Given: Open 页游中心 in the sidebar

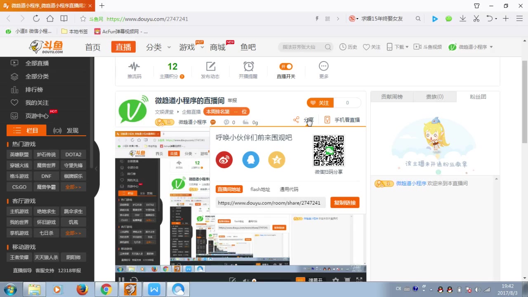Looking at the screenshot, I should (x=37, y=116).
